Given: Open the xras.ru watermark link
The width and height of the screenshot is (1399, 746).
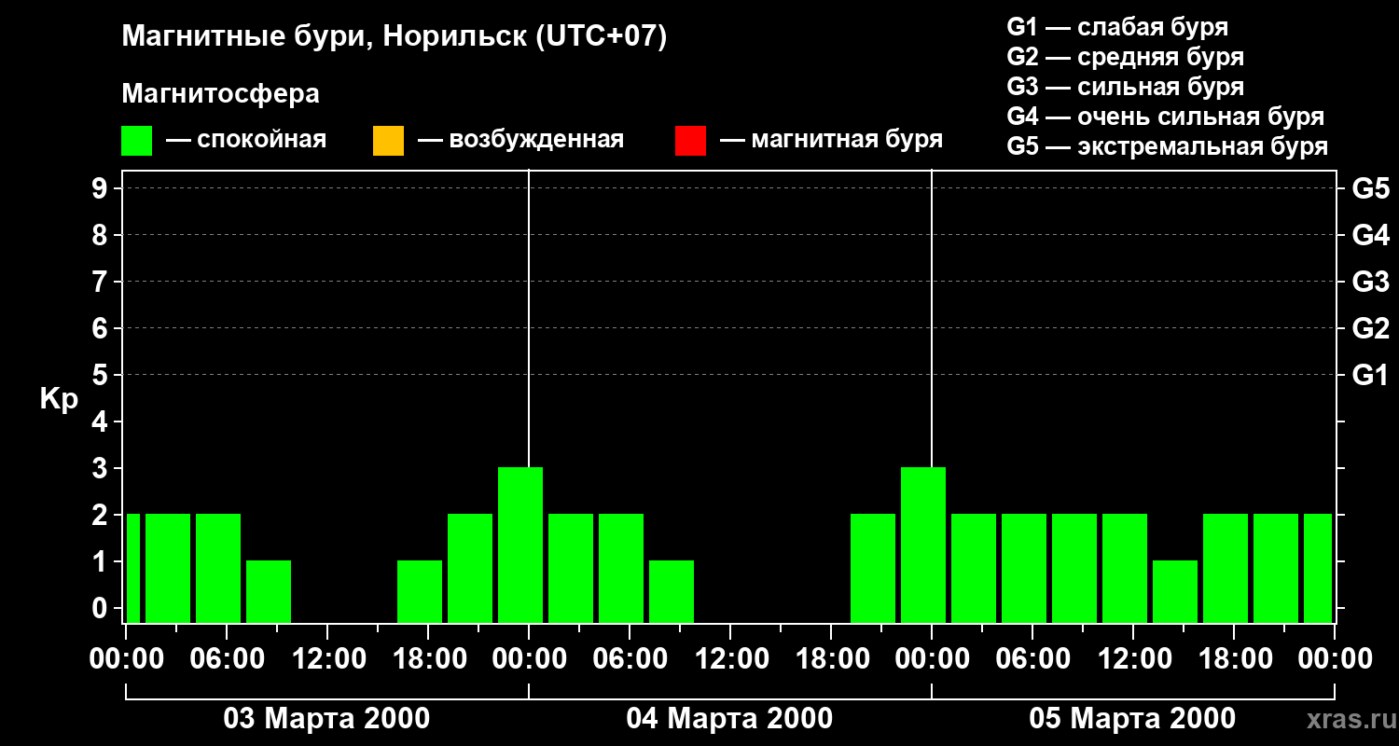Looking at the screenshot, I should point(1347,719).
